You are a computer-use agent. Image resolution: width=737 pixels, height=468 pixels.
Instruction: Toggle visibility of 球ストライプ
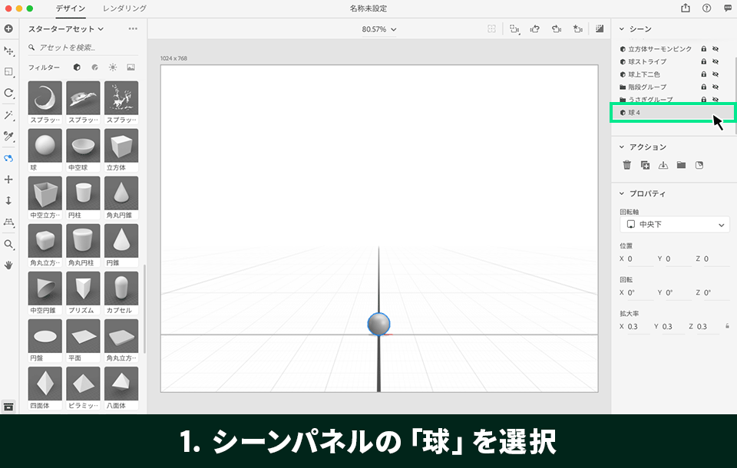click(x=716, y=61)
